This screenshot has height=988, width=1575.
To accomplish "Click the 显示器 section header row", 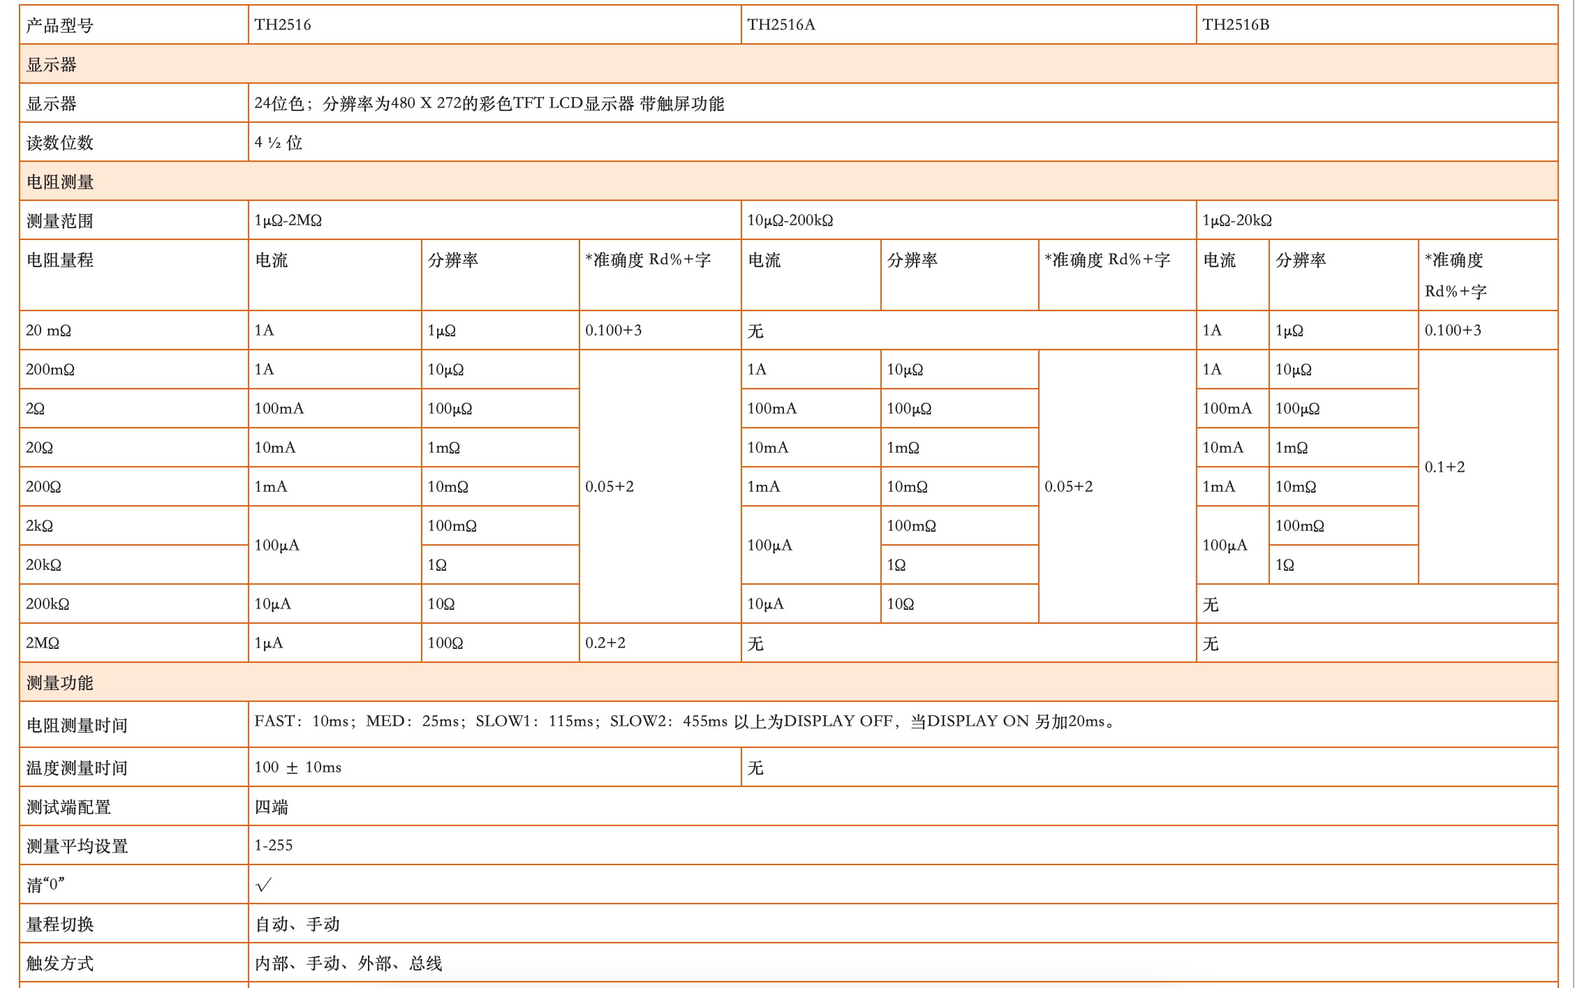I will (789, 64).
